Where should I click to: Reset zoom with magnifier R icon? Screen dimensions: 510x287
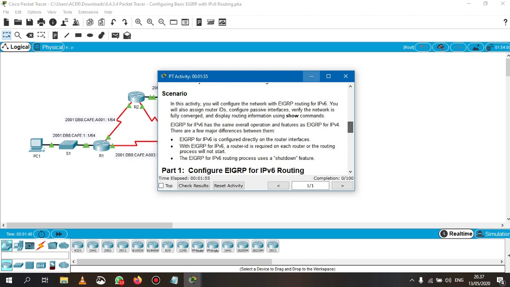point(150,22)
